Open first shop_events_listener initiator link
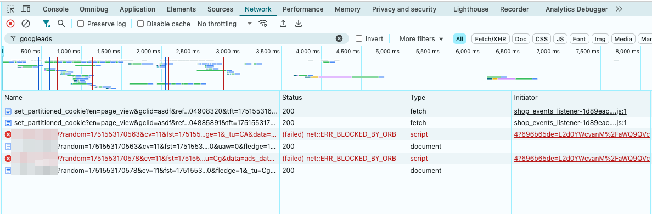The width and height of the screenshot is (652, 214). point(570,111)
